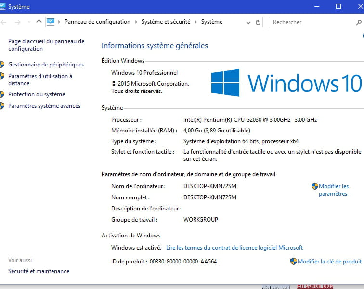Select product ID 00330-80000-00000-AA564

183,262
